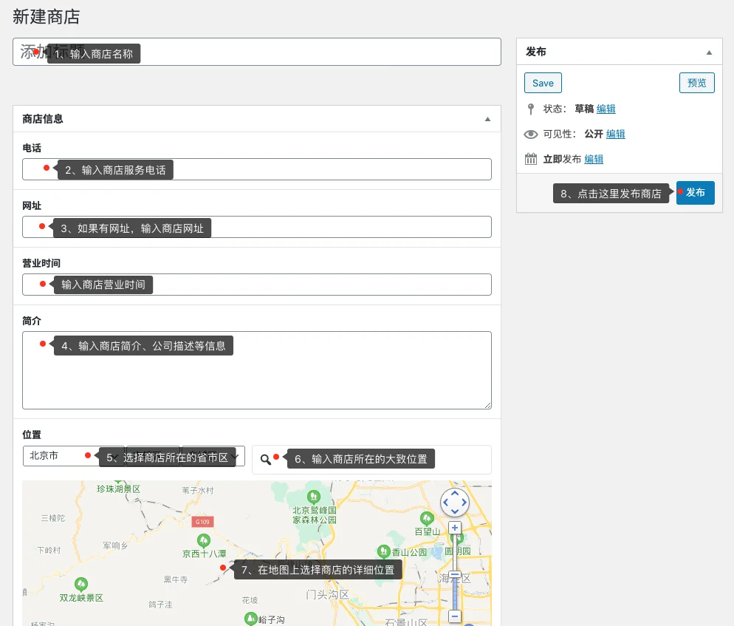Click the 双龙峡景区 marker on the map
734x626 pixels.
pyautogui.click(x=81, y=584)
